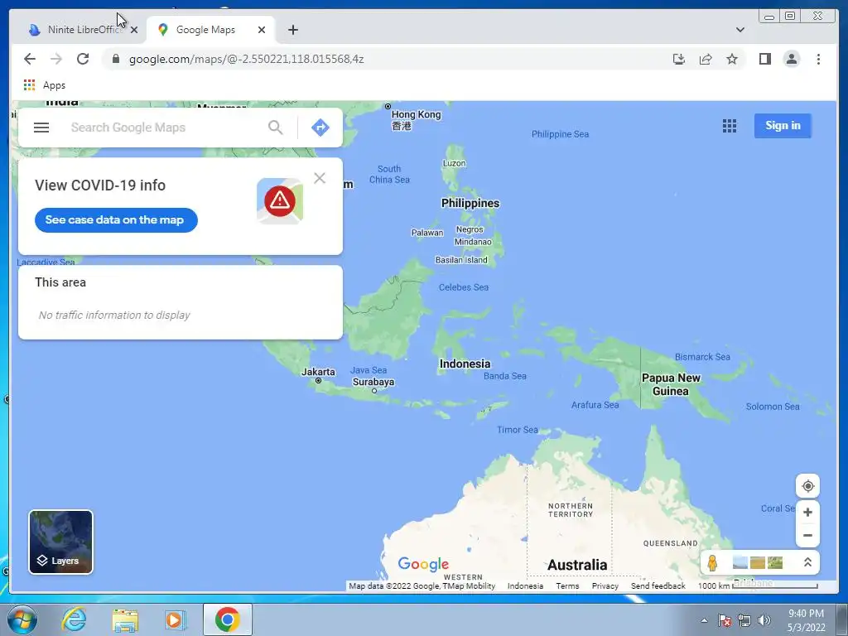Image resolution: width=848 pixels, height=636 pixels.
Task: Bookmark this page with the star
Action: point(732,59)
